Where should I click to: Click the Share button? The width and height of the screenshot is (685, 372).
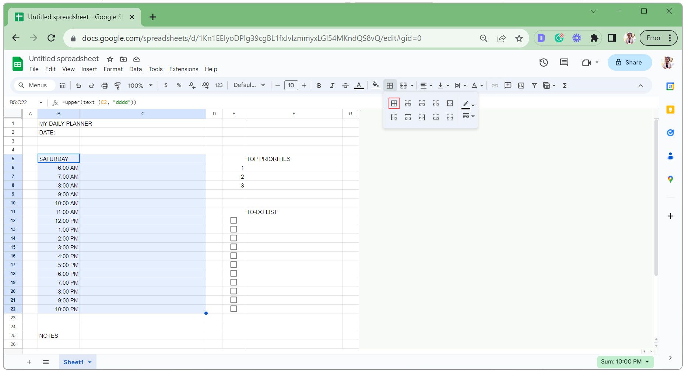630,62
